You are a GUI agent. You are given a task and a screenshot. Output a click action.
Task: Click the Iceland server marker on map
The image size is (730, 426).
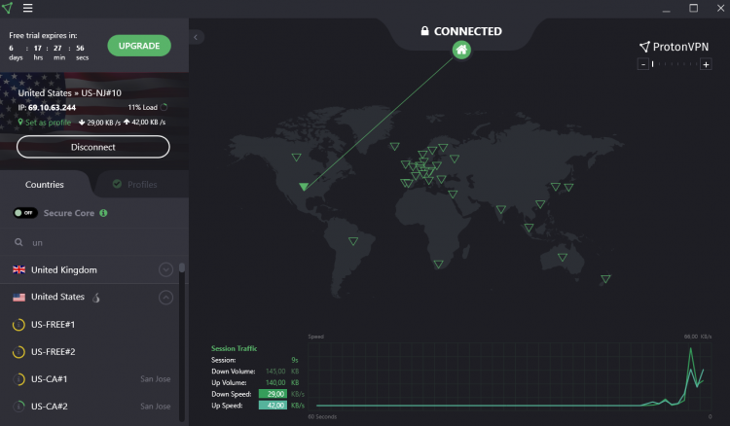click(395, 147)
